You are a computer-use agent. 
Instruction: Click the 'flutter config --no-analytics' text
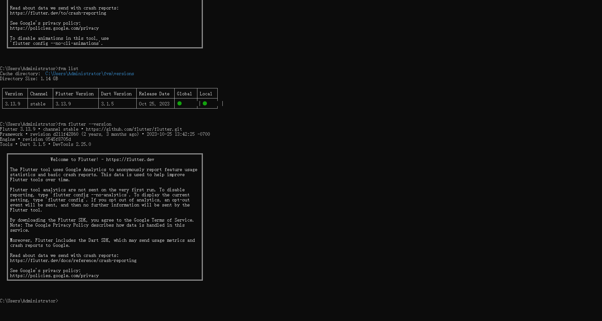(90, 195)
